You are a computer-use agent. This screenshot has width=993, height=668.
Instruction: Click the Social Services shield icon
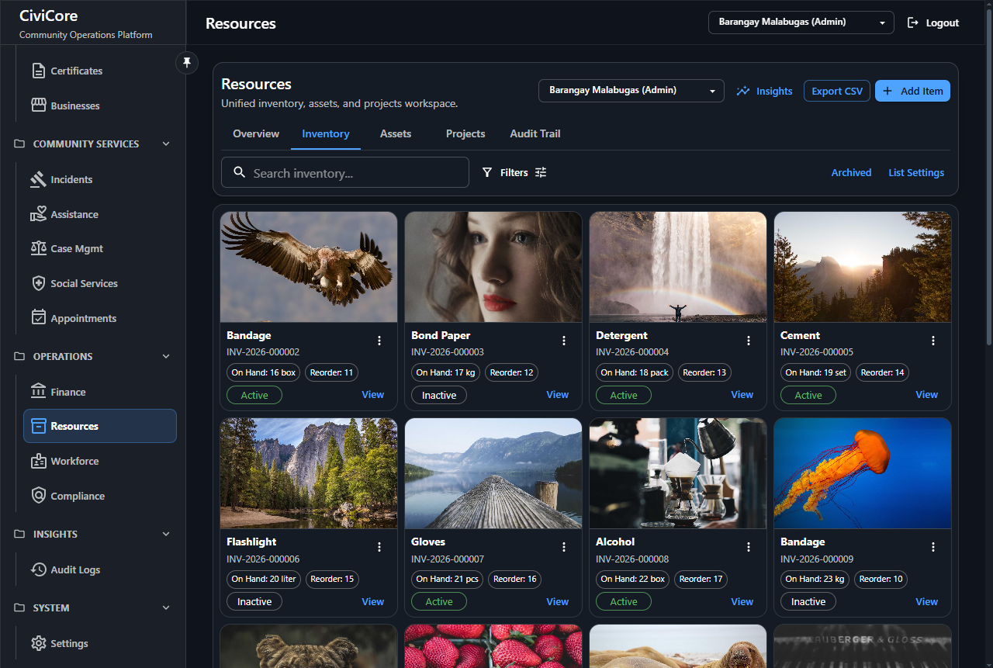click(x=38, y=283)
